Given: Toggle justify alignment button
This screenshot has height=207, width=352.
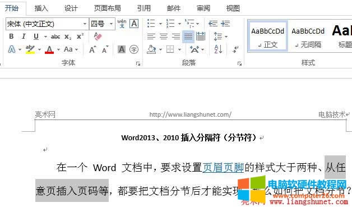Looking at the screenshot, I should point(188,36).
